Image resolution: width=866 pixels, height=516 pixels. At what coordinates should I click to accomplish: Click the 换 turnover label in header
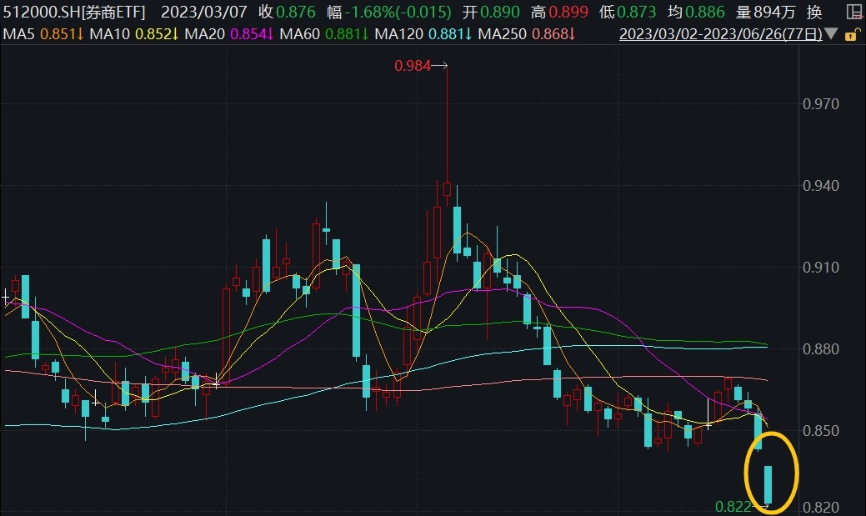(x=814, y=12)
